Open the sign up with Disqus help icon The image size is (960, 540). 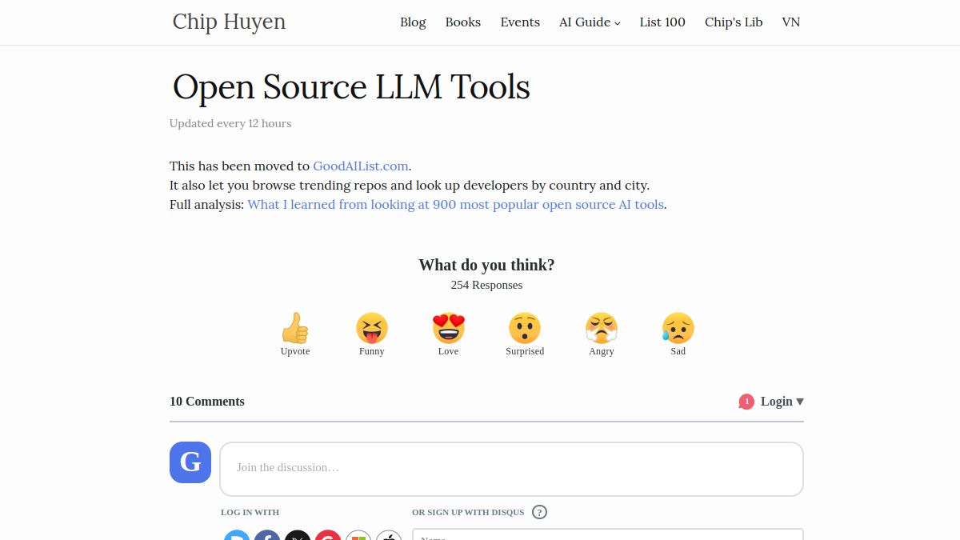pos(539,512)
